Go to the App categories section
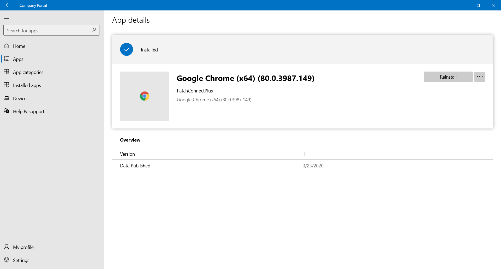 (x=28, y=72)
